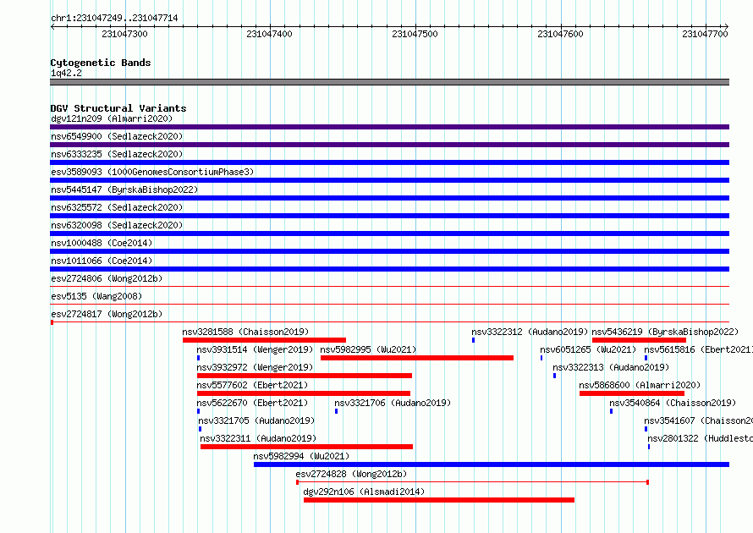Screen dimensions: 753x533
Task: Click the red bar under nsv3322311
Action: [306, 447]
